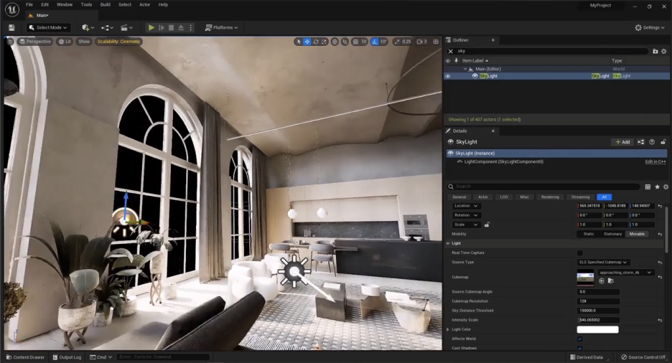This screenshot has height=363, width=672.
Task: Clear the outliner search text
Action: tap(450, 51)
